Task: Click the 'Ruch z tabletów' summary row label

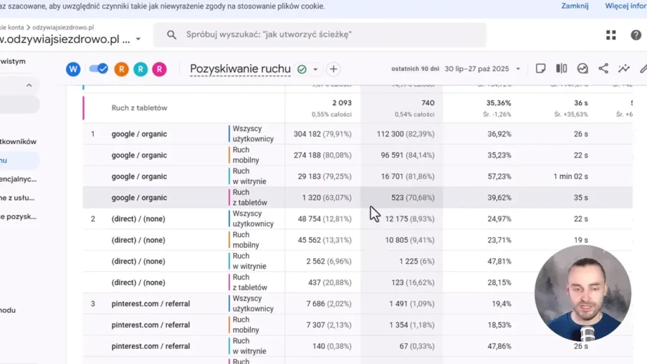Action: pos(139,107)
